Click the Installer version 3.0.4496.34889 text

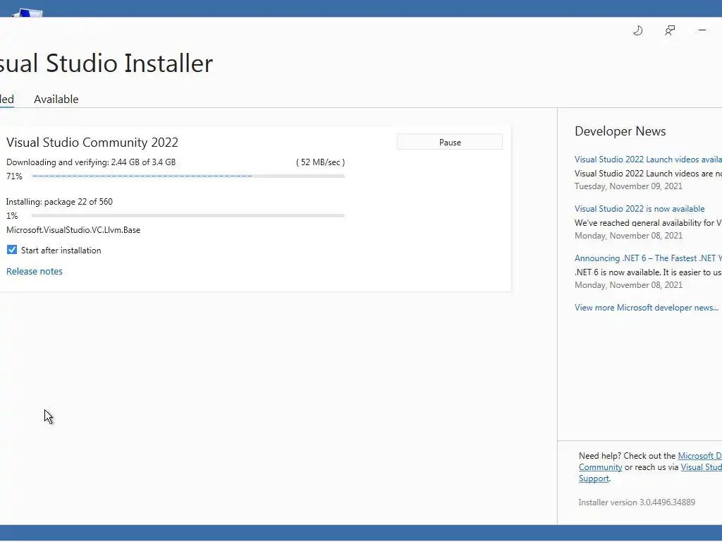637,502
